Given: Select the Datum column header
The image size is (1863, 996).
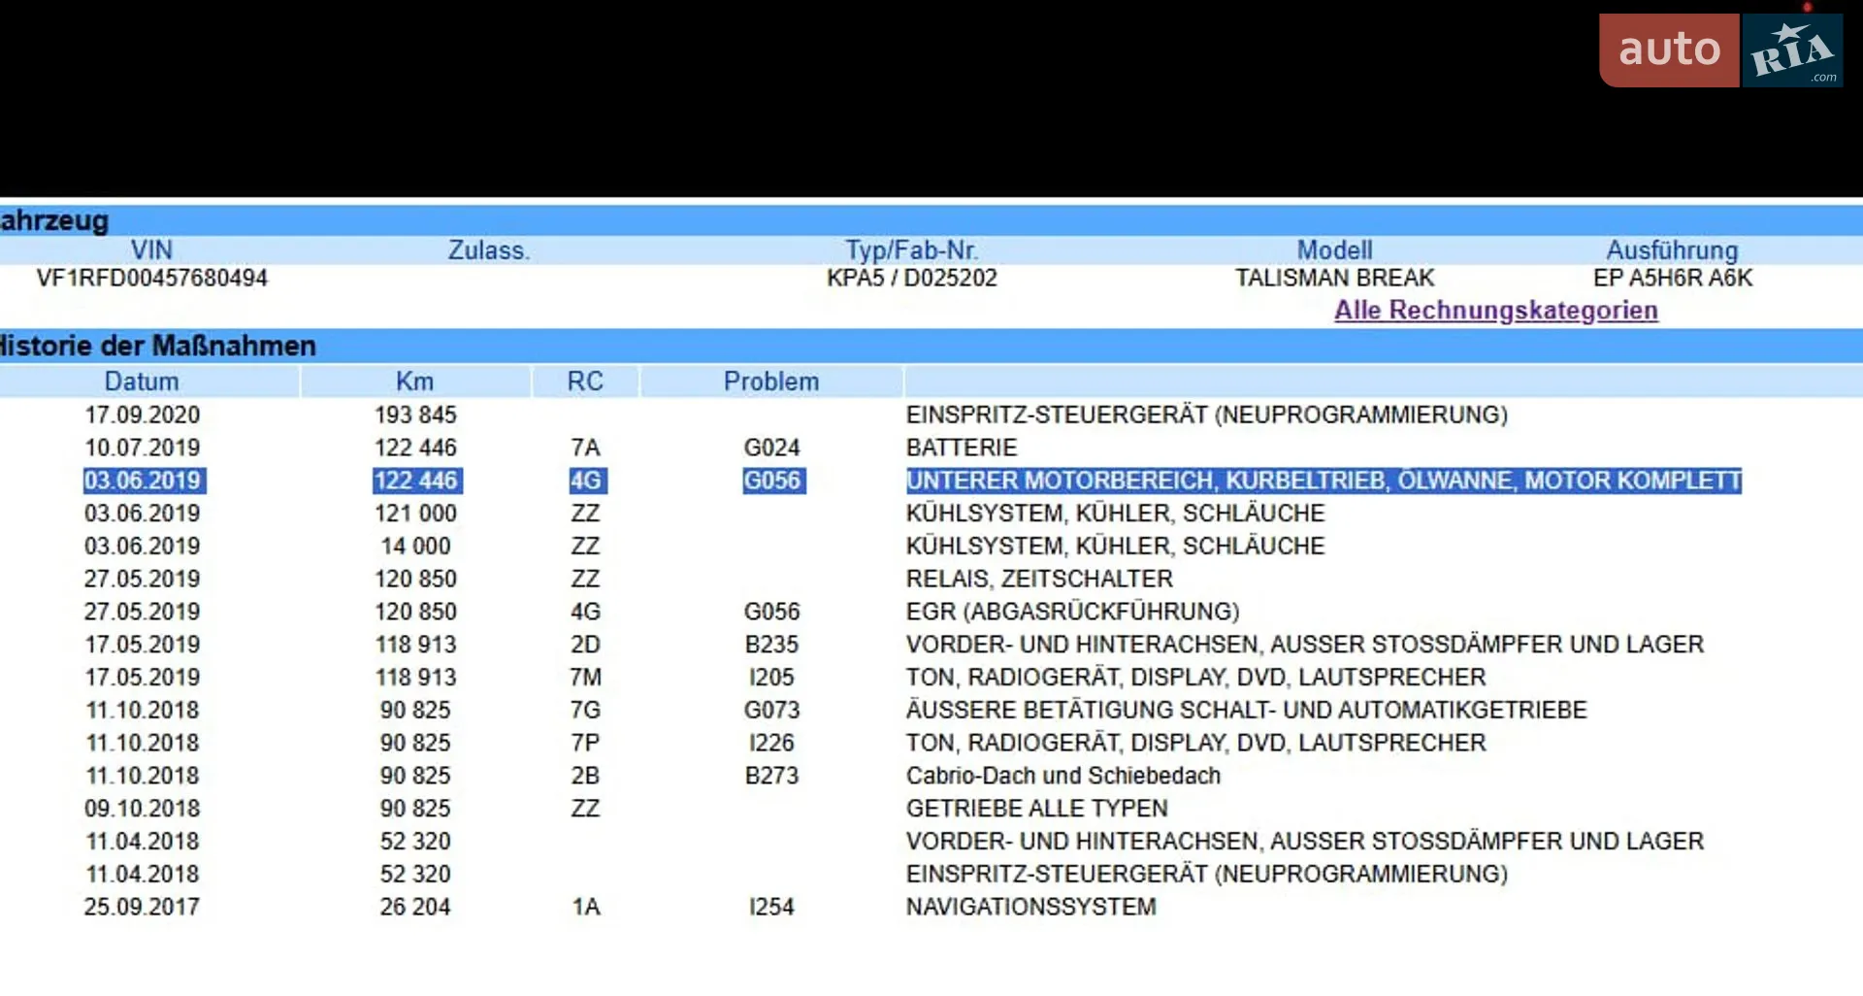Looking at the screenshot, I should coord(142,382).
